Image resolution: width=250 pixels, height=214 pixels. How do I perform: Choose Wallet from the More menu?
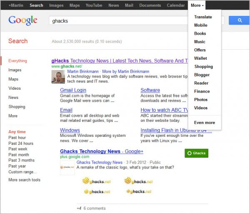click(200, 58)
